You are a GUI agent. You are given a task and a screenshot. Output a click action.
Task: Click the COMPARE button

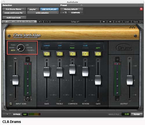(x=75, y=13)
